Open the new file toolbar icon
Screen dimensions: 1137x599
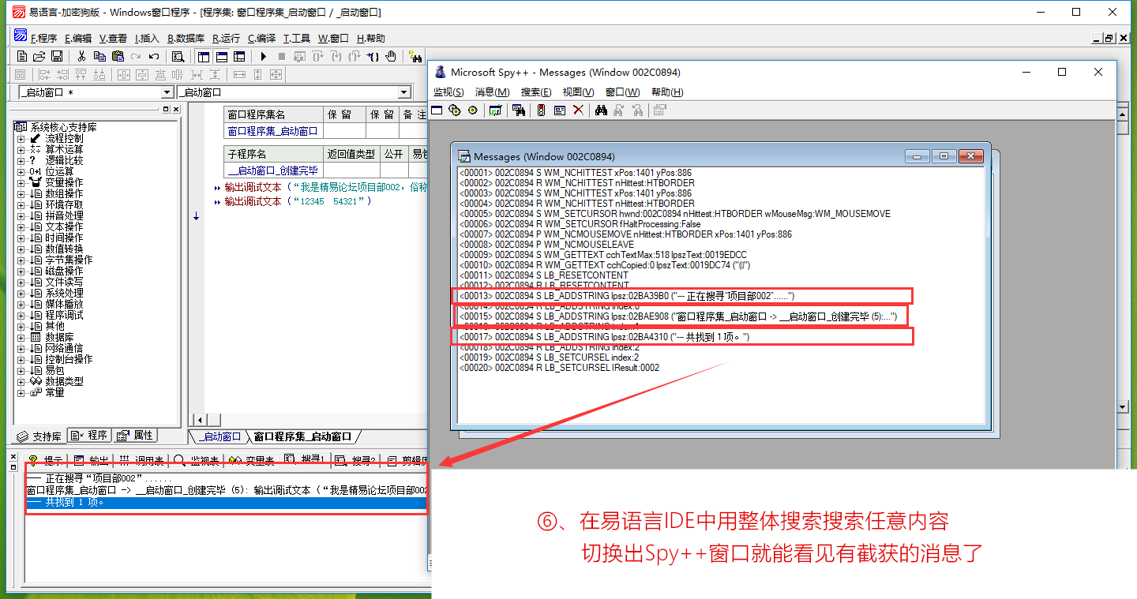(x=21, y=56)
